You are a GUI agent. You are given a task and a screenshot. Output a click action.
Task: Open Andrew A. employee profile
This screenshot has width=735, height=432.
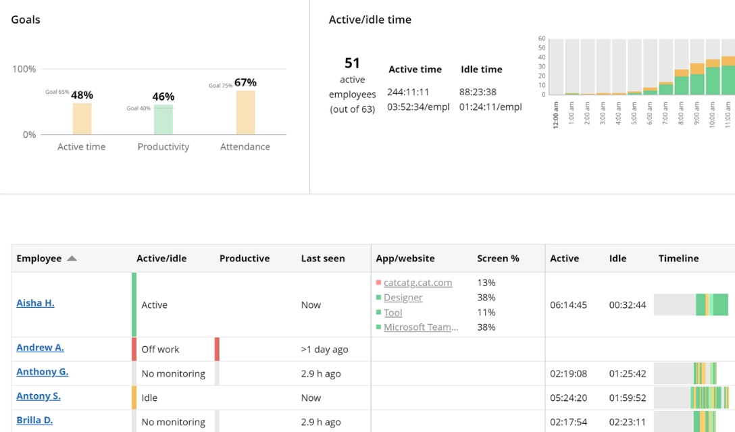point(40,348)
